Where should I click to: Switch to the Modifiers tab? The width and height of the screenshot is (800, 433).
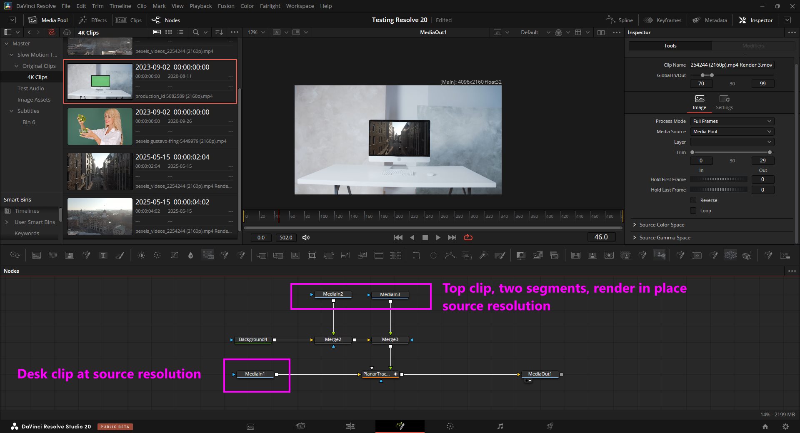(753, 46)
